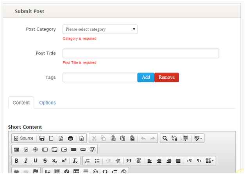Click the red Remove button
Screen dimensions: 245x174
tap(166, 77)
